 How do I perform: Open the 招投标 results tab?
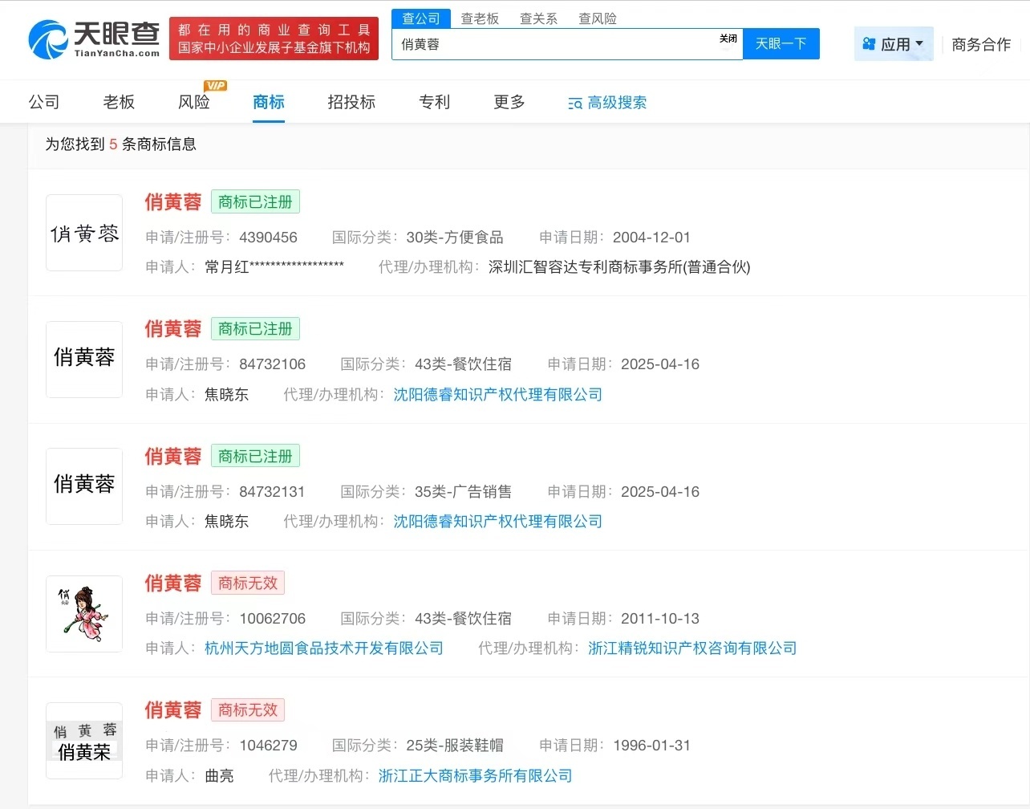pyautogui.click(x=351, y=102)
